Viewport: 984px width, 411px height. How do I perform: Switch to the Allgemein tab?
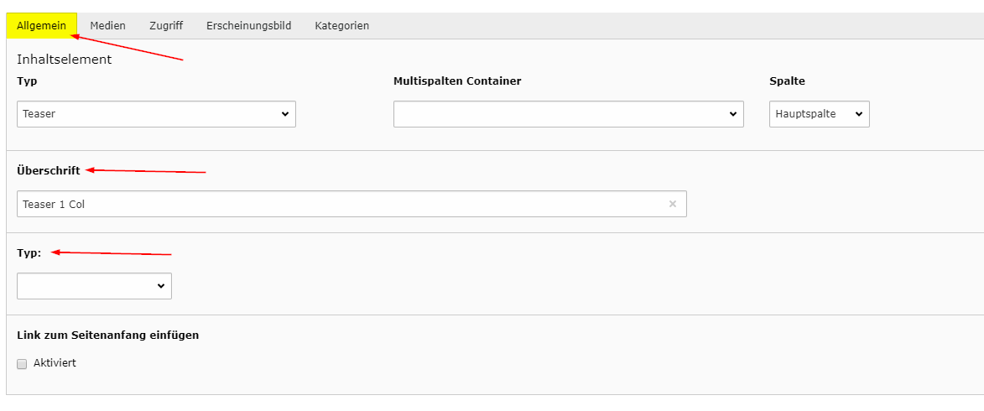click(41, 26)
